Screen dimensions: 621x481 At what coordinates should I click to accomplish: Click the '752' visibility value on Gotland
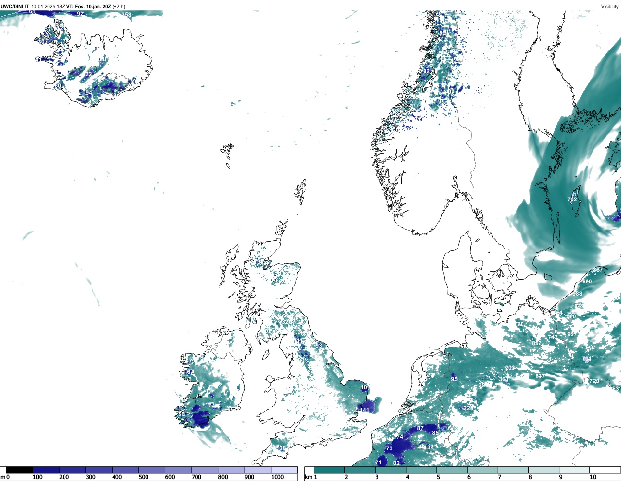572,199
